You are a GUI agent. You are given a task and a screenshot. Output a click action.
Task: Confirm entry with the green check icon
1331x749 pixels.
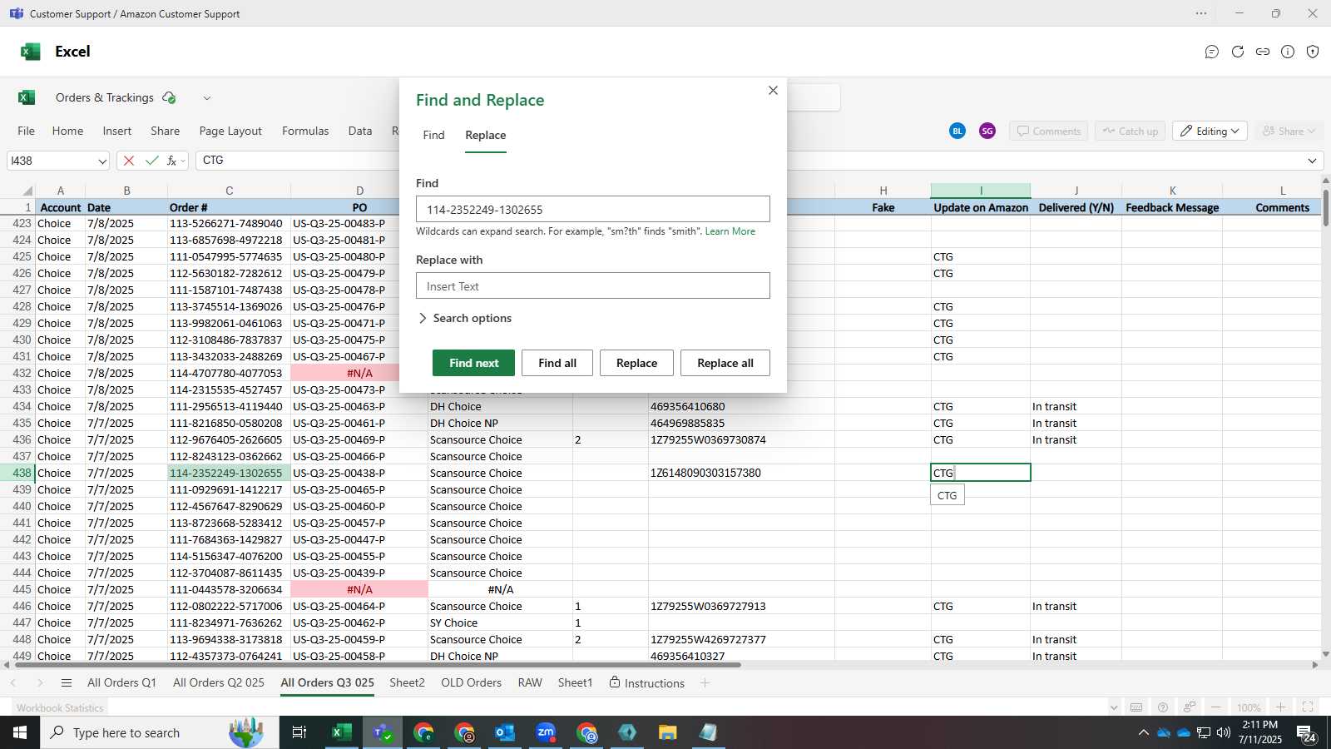coord(151,161)
